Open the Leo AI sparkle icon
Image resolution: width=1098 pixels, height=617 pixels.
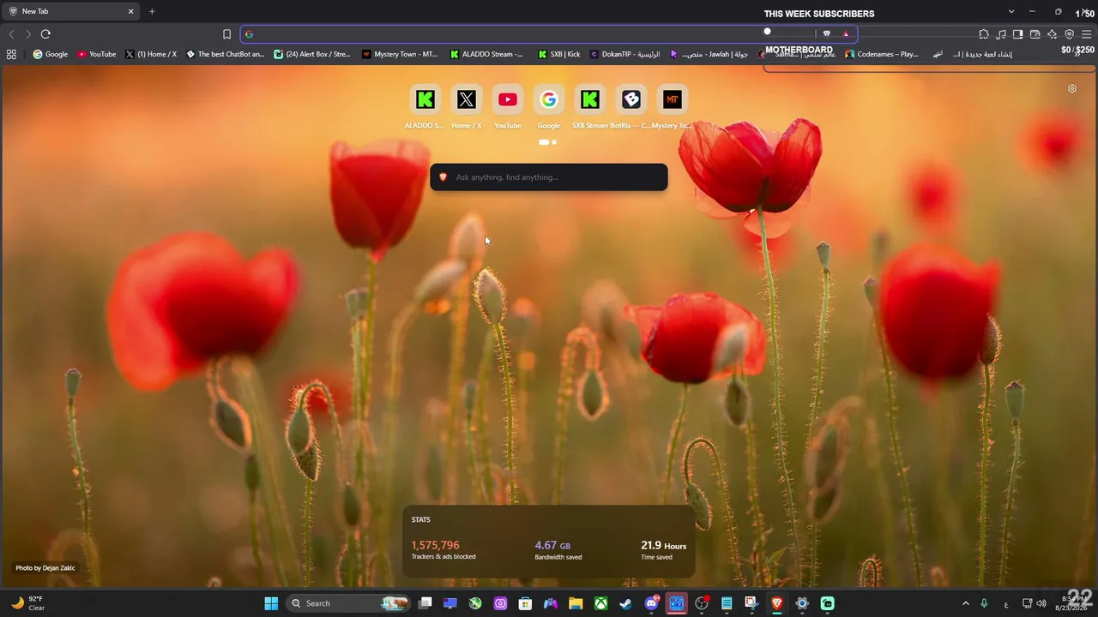click(1052, 34)
